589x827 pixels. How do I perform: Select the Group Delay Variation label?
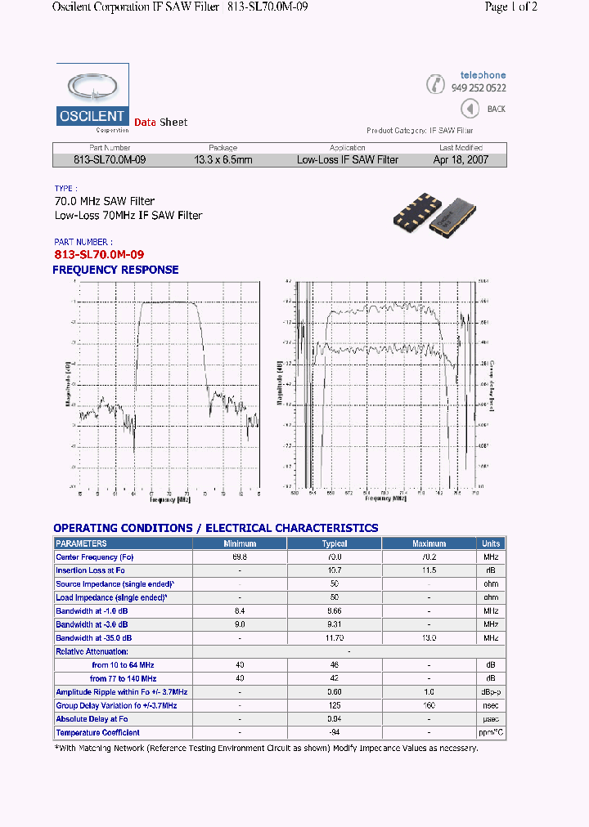click(116, 706)
